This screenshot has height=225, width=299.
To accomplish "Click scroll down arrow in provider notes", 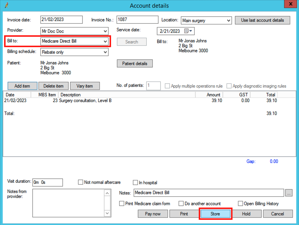I will [107, 213].
